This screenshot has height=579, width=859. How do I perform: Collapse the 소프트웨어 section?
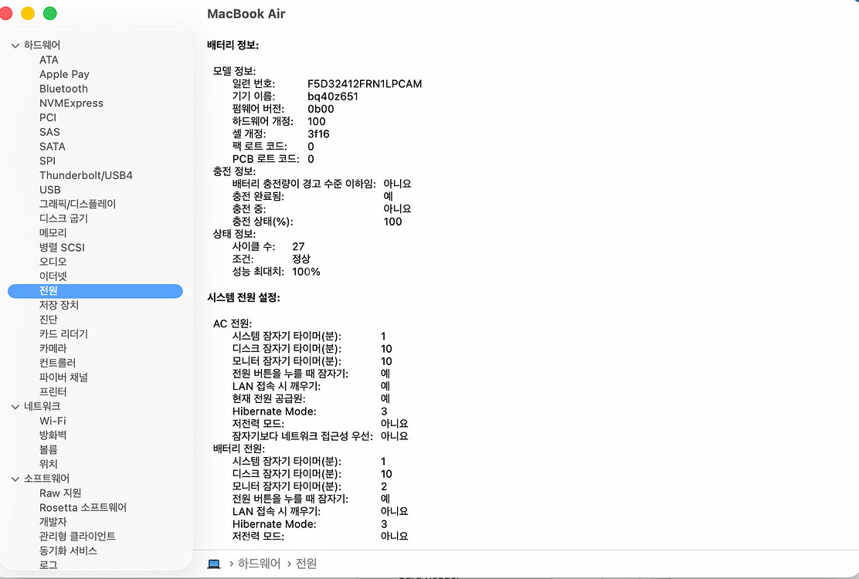point(15,478)
